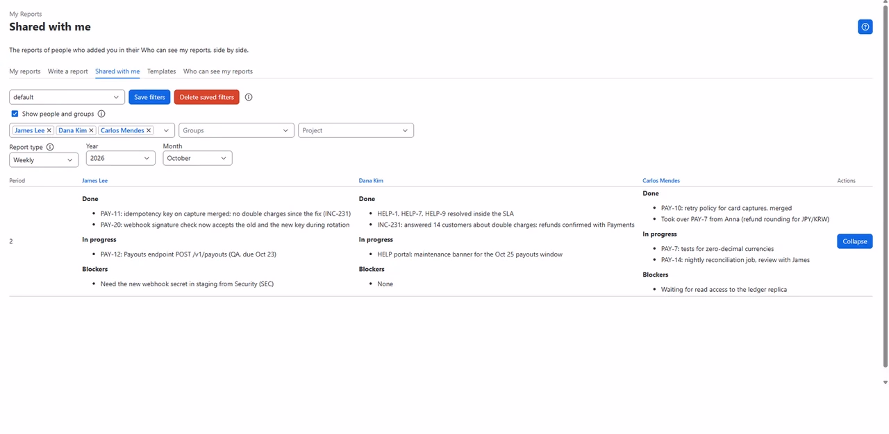Click PAY-11 idempotency key item
889x434 pixels.
coord(226,214)
